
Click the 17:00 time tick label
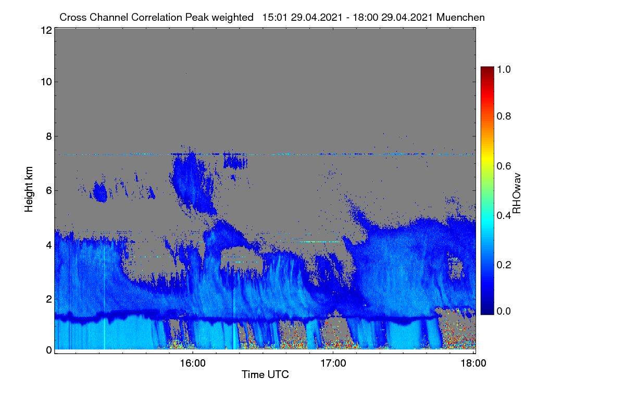[333, 362]
